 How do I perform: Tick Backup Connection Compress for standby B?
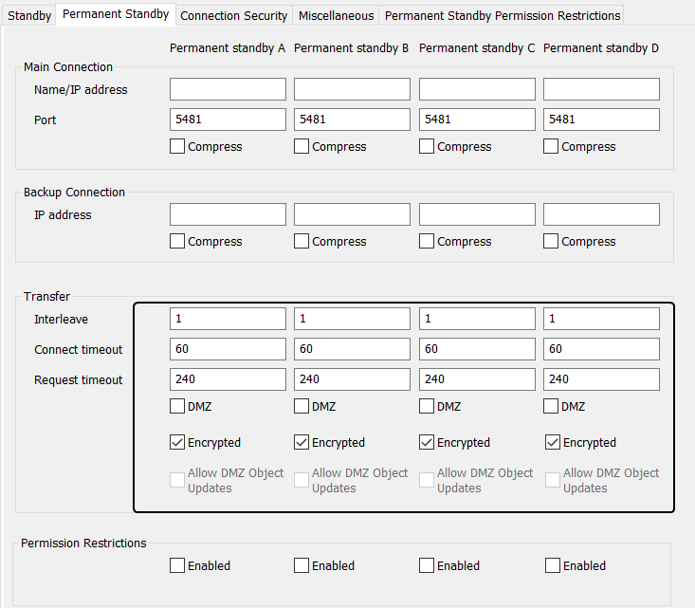tap(302, 242)
